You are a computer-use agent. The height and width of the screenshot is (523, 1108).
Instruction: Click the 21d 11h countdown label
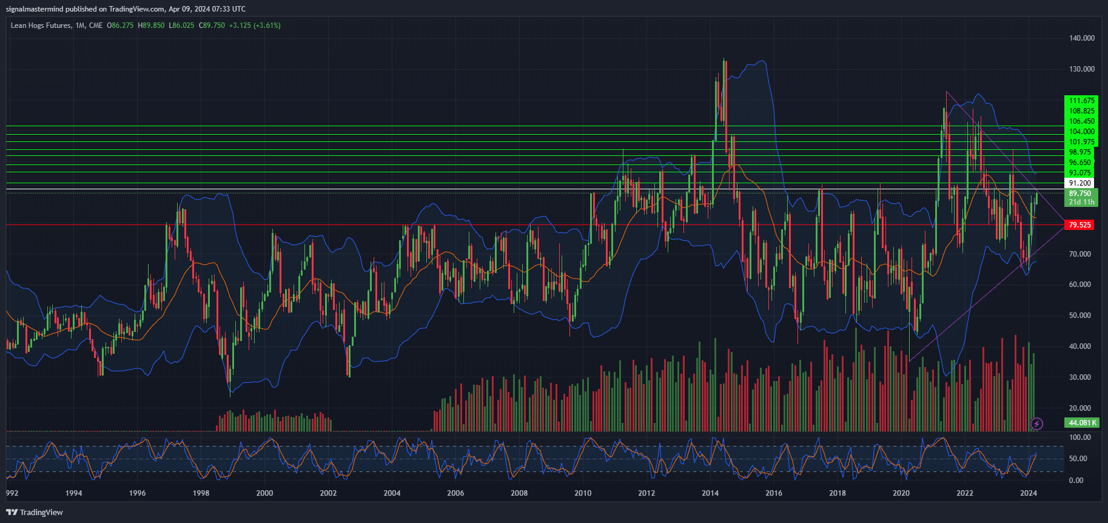tap(1081, 202)
